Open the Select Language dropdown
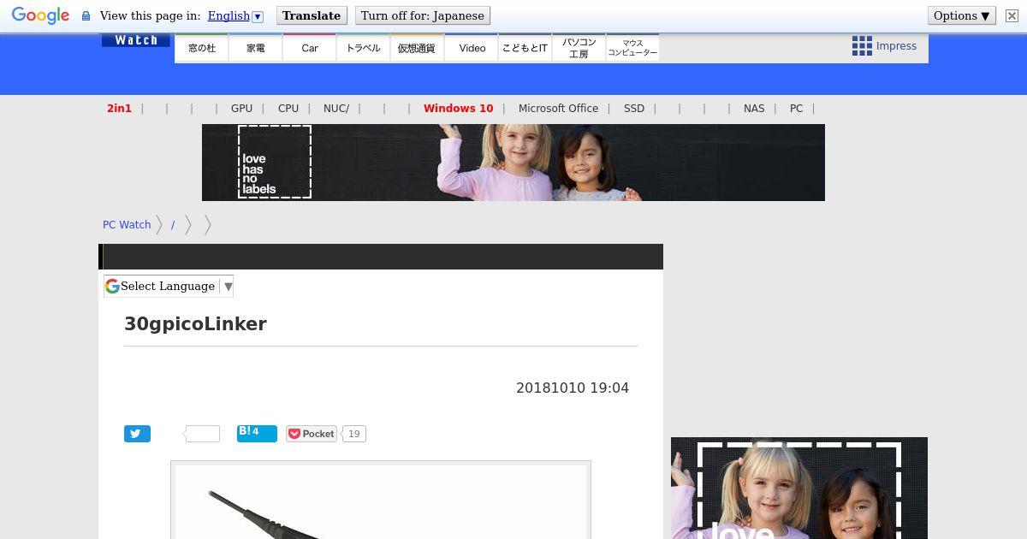The width and height of the screenshot is (1027, 539). 169,287
